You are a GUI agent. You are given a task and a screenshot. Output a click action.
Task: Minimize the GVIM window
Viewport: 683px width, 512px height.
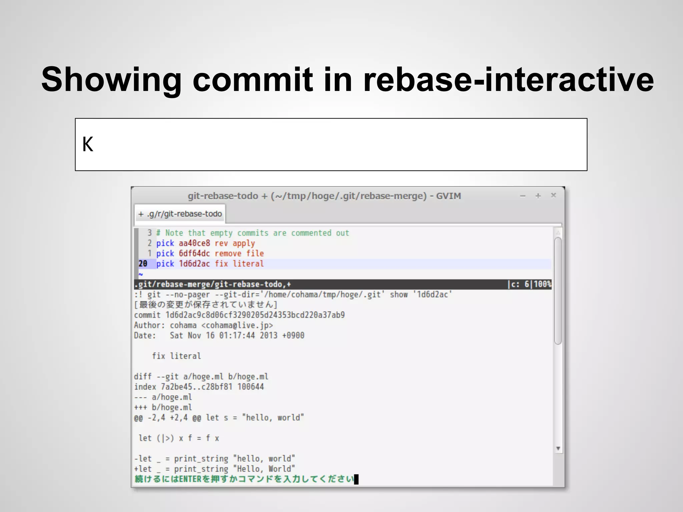pyautogui.click(x=523, y=196)
